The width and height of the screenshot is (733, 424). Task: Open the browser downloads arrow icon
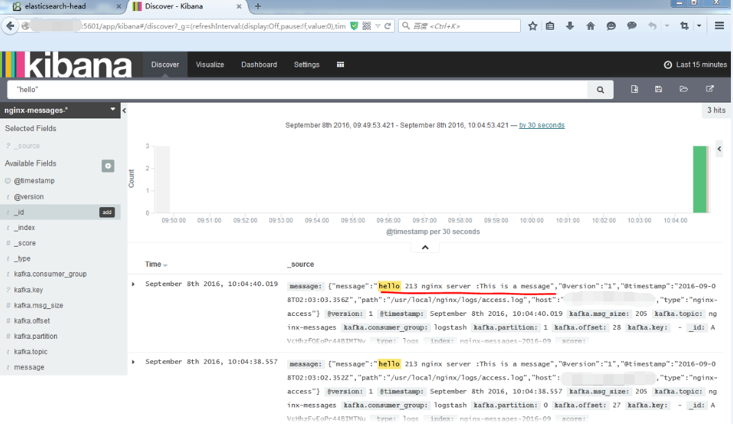click(569, 26)
